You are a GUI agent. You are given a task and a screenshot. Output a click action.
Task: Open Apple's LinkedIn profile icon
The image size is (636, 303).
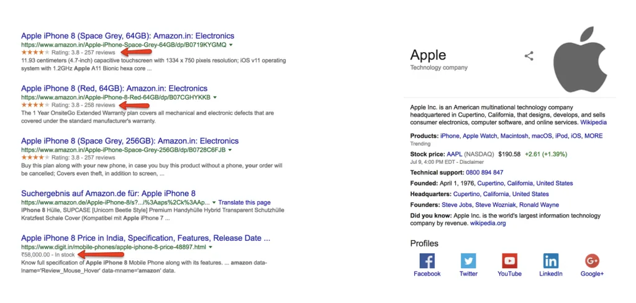coord(551,260)
